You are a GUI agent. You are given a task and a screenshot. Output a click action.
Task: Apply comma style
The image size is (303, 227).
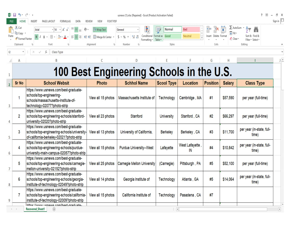128,37
